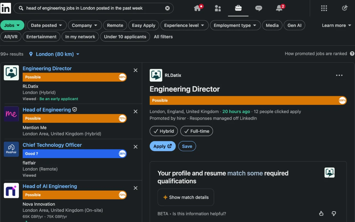The height and width of the screenshot is (222, 355).
Task: Dismiss the Head of Engineering job card
Action: pyautogui.click(x=136, y=111)
